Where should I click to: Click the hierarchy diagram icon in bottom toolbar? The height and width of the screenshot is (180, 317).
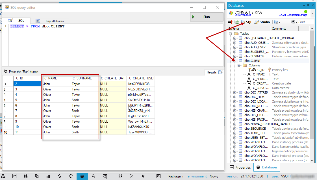coord(3,176)
